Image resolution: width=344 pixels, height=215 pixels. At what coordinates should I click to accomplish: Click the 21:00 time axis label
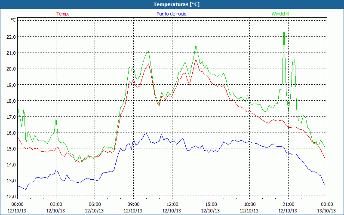click(x=288, y=205)
